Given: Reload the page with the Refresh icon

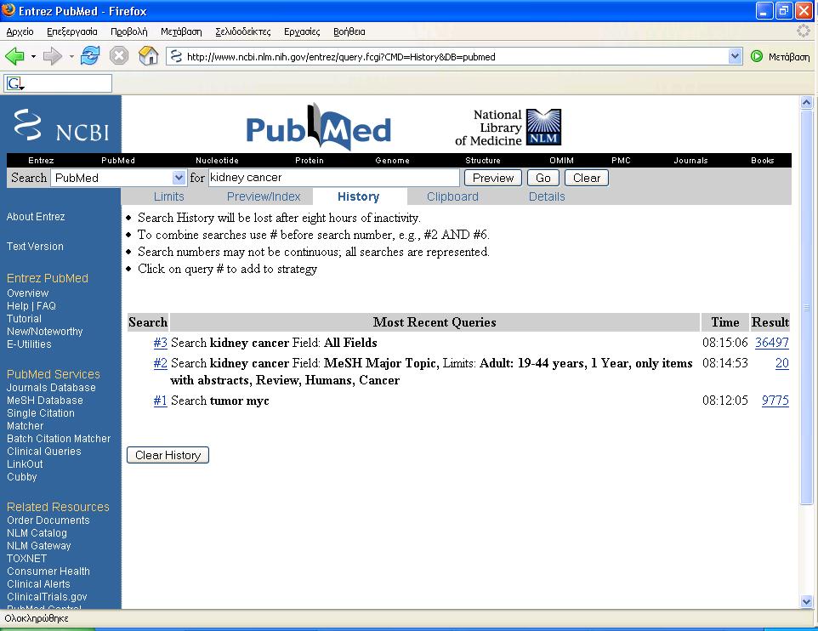Looking at the screenshot, I should pyautogui.click(x=90, y=56).
